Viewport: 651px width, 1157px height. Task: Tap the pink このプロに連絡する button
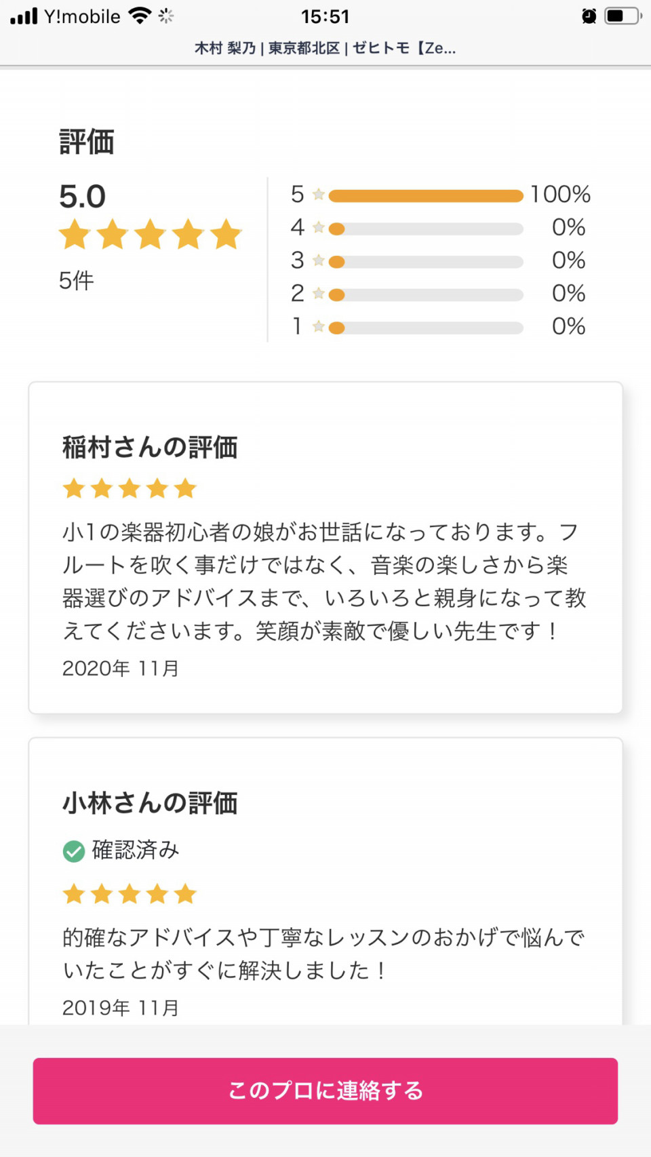coord(325,1091)
